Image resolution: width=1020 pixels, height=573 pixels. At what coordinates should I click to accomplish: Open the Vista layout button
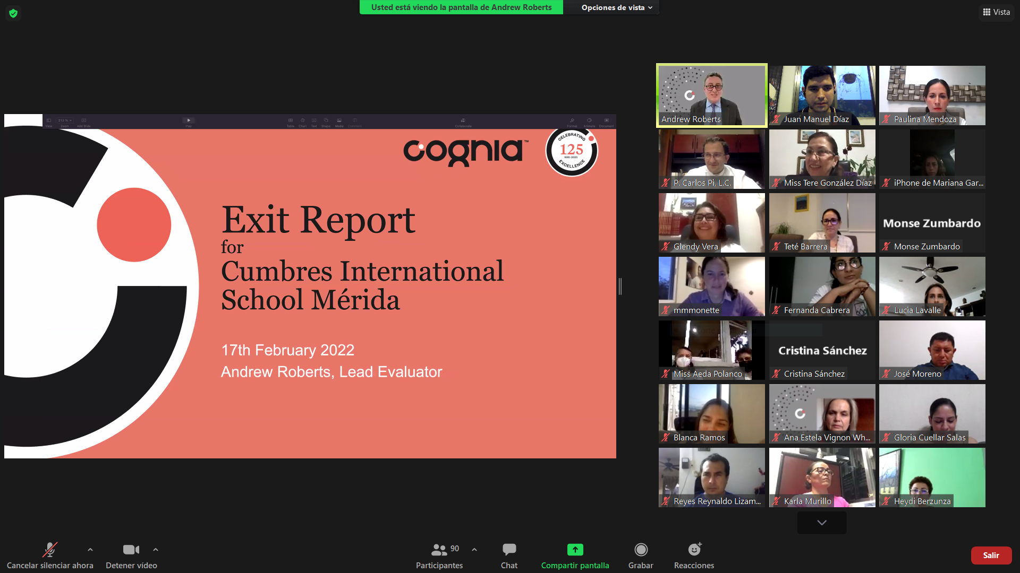[996, 12]
